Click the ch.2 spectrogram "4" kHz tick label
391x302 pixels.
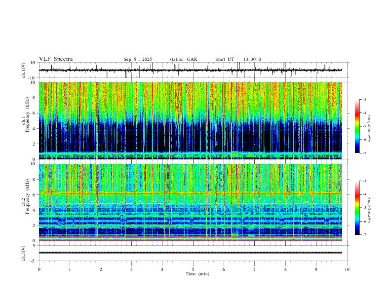click(35, 210)
